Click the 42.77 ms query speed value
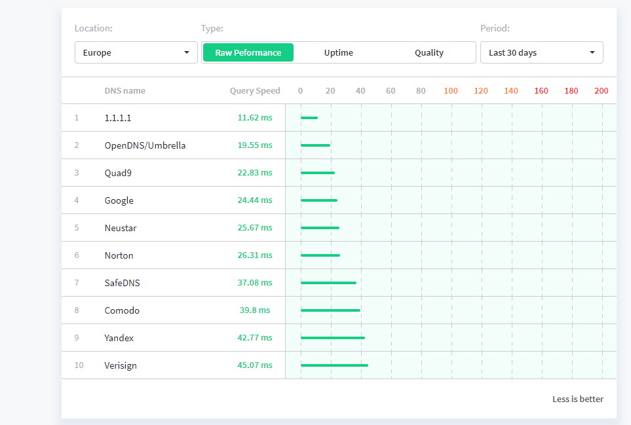 tap(255, 337)
